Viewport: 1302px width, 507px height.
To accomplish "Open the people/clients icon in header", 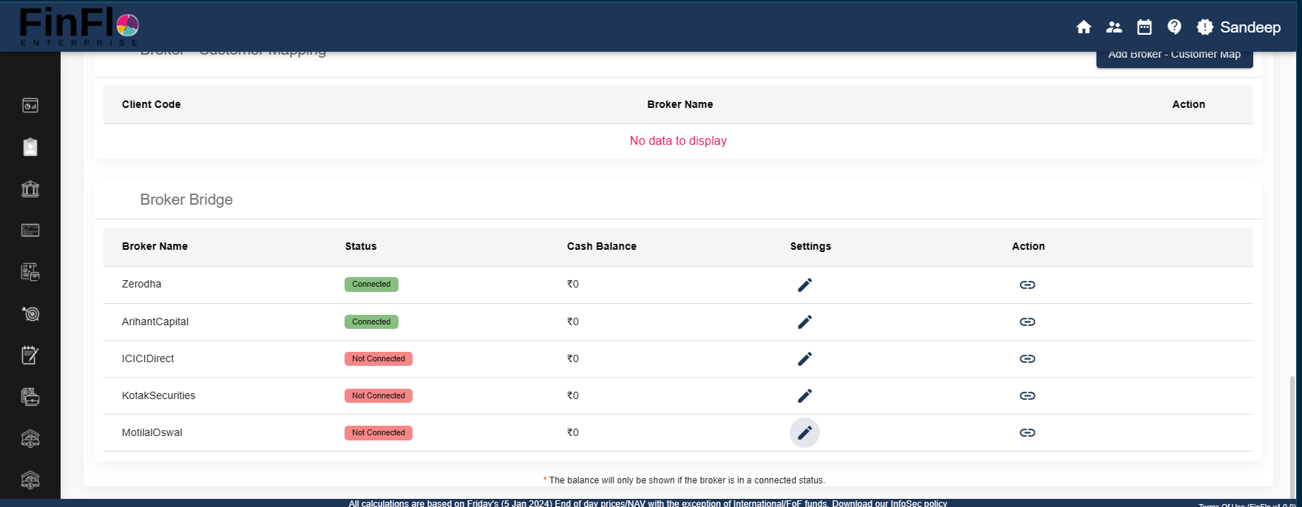I will [1114, 27].
